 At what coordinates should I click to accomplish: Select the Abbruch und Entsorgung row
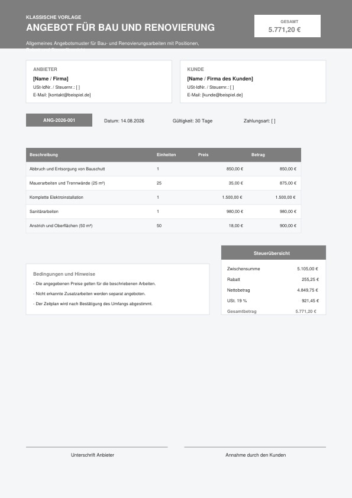pos(163,169)
